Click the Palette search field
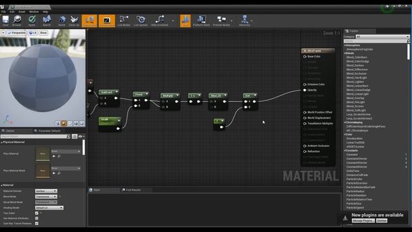 [377, 41]
